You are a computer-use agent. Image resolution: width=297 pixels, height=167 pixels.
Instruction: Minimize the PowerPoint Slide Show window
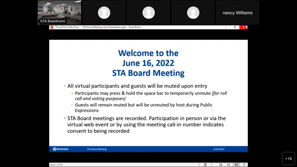tap(226, 27)
